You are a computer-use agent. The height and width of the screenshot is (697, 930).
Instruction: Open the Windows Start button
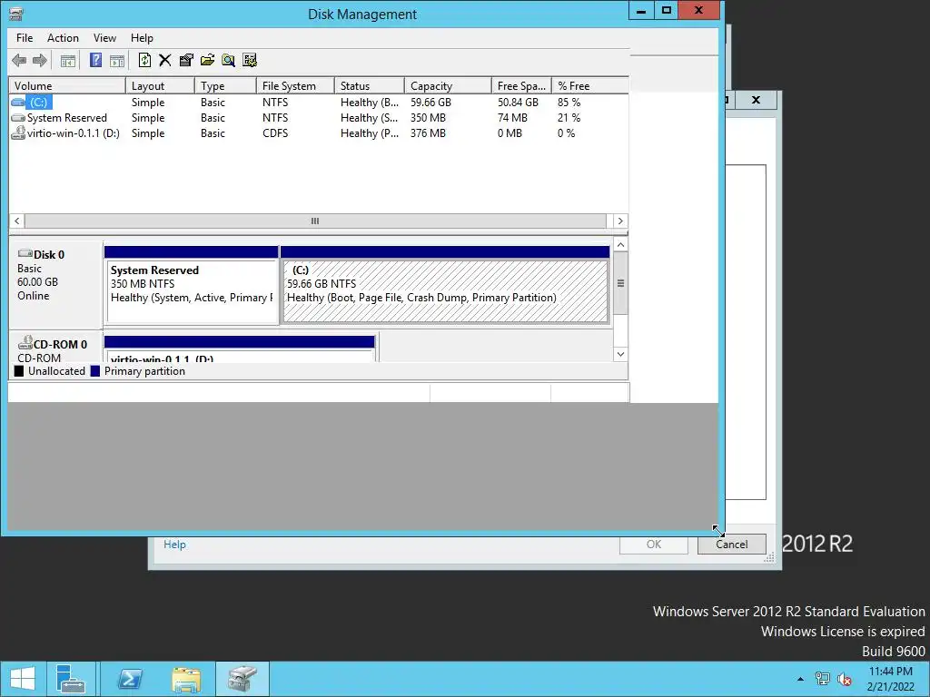click(x=23, y=679)
